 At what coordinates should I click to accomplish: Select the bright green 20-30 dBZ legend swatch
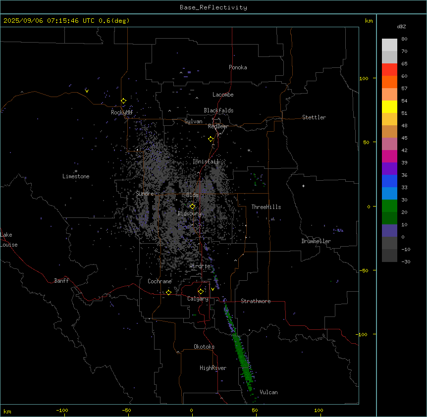[389, 206]
